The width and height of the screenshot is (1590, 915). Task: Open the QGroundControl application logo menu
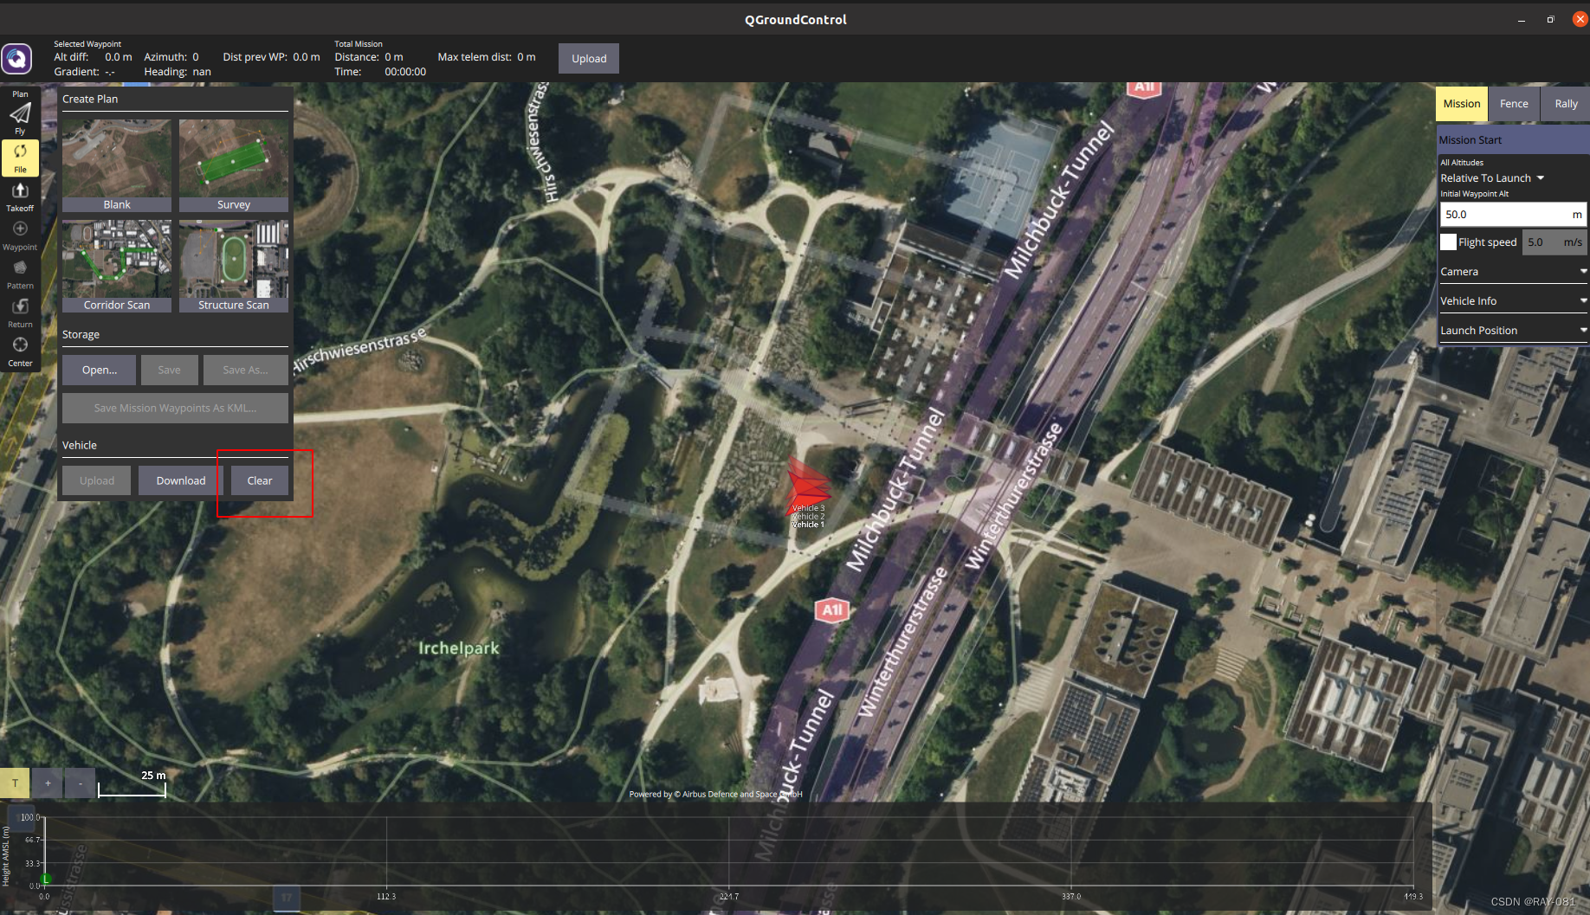(x=16, y=59)
